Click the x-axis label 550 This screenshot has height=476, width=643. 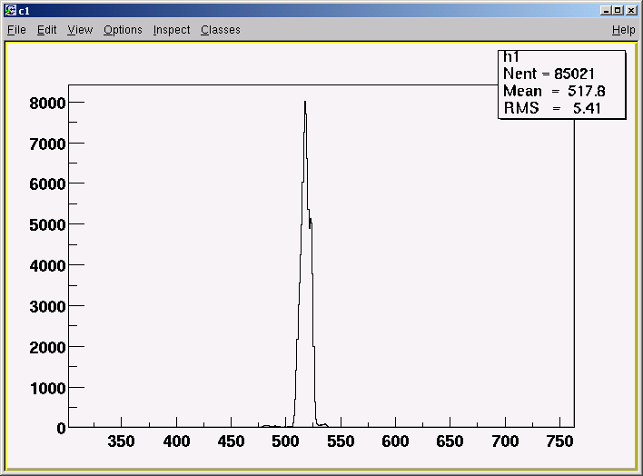(x=341, y=441)
